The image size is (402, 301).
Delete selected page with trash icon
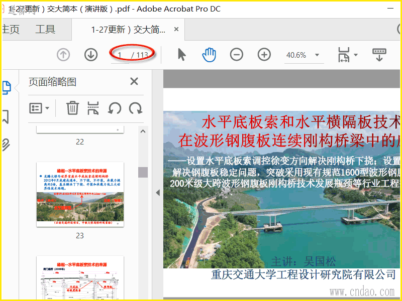pyautogui.click(x=72, y=108)
